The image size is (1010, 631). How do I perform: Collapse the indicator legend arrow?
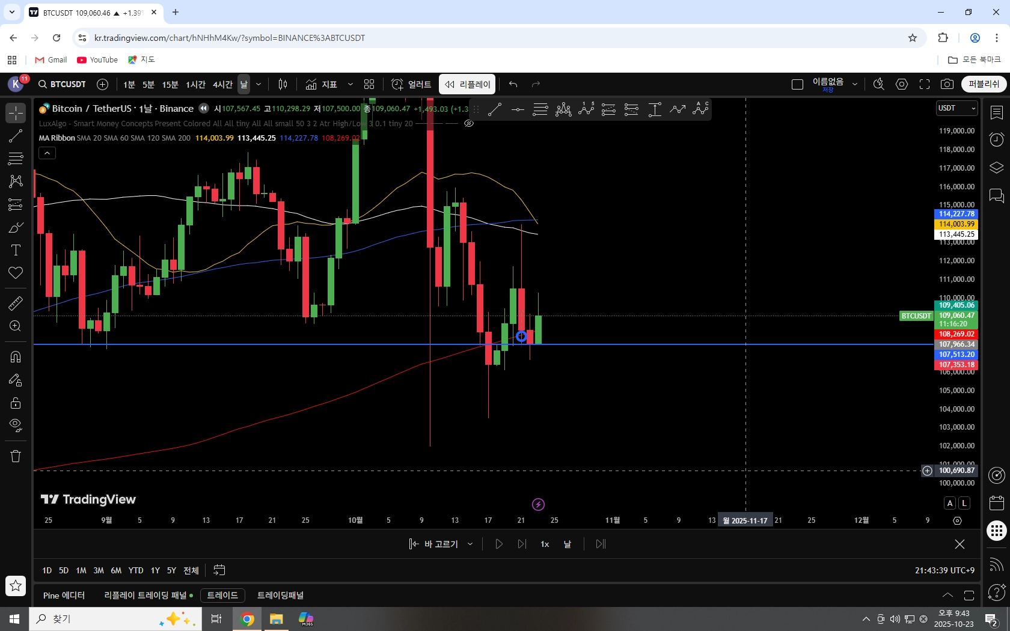(x=47, y=153)
